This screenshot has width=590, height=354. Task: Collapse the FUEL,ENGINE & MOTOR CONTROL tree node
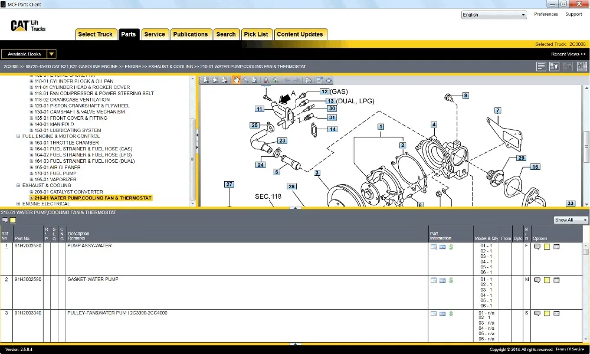click(x=18, y=136)
